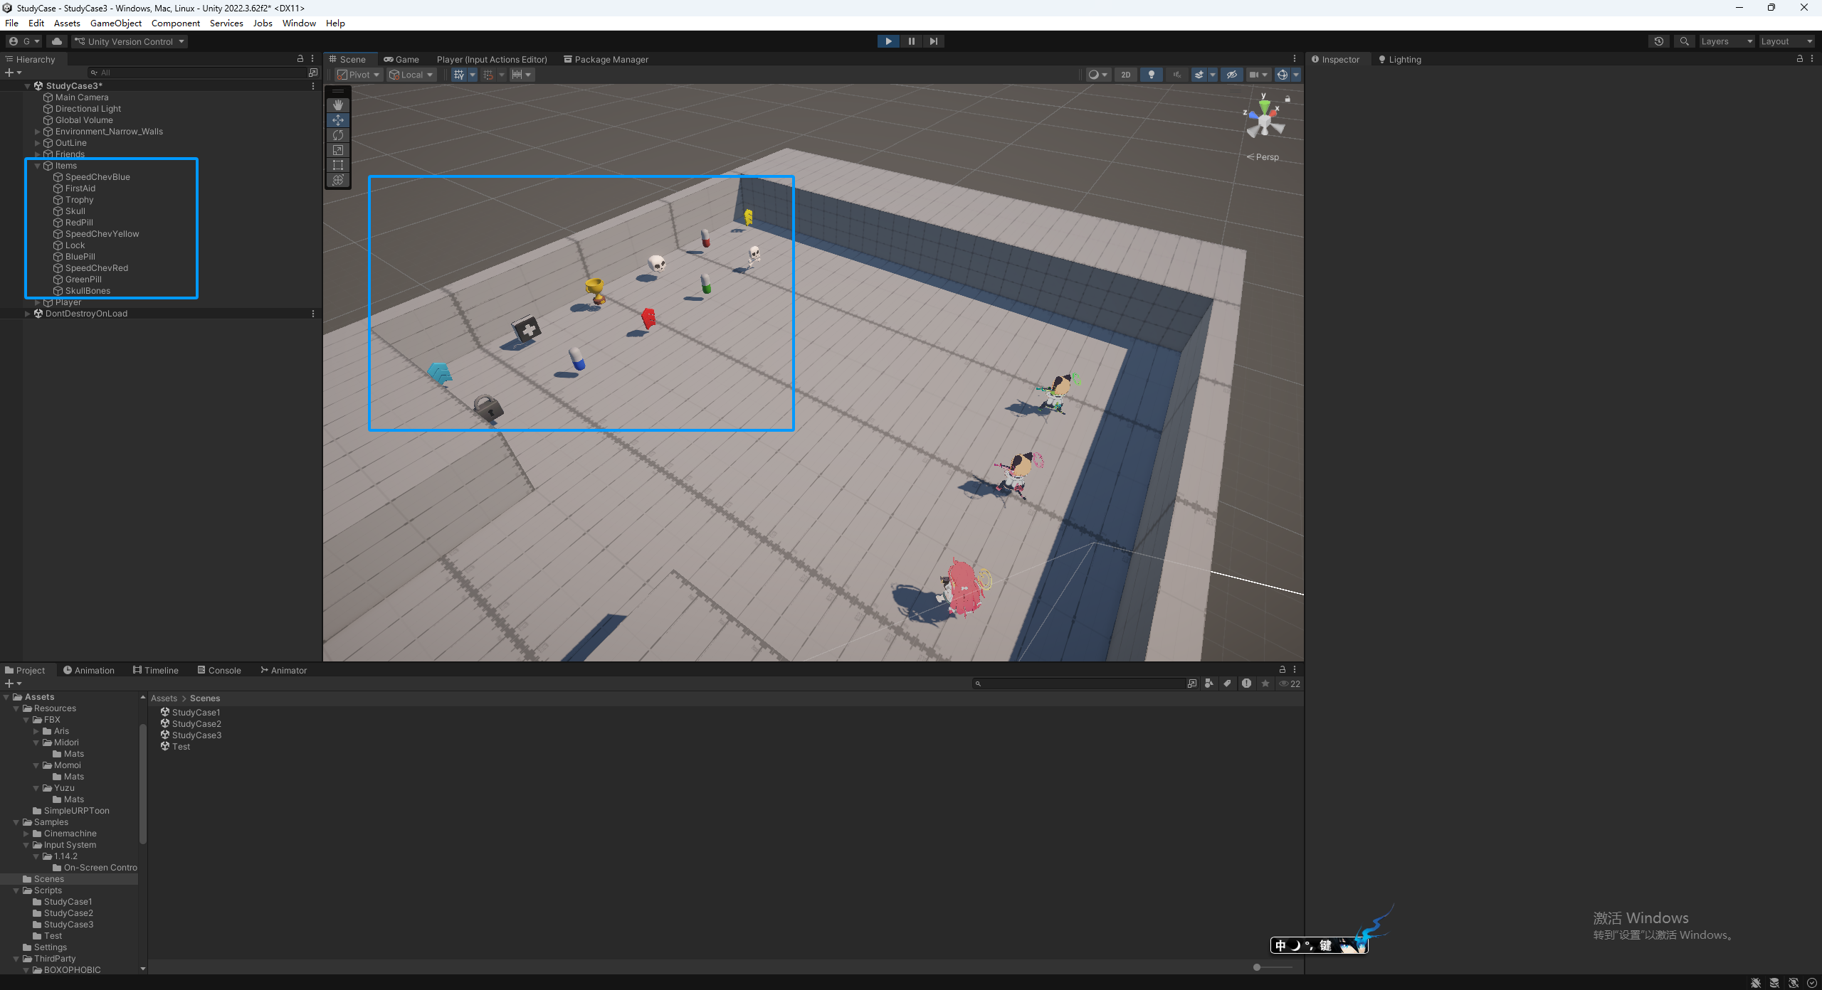The width and height of the screenshot is (1822, 990).
Task: Click the Step frame button
Action: point(933,41)
